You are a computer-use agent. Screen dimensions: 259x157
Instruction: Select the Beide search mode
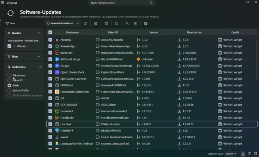[10, 85]
